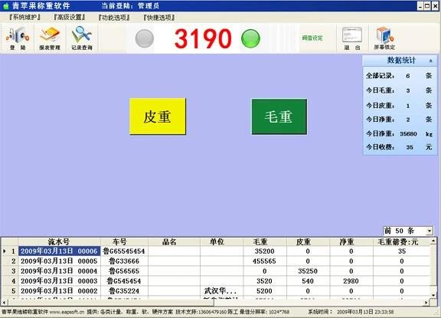
Task: Click the horizontal scrollbar right arrow
Action: click(x=426, y=303)
